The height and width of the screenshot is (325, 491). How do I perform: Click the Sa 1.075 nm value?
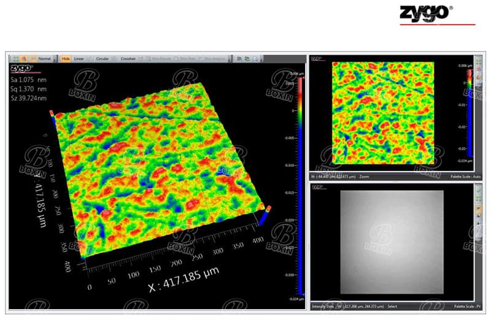28,80
